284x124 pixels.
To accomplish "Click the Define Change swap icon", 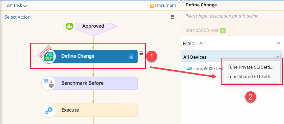I will (49, 56).
